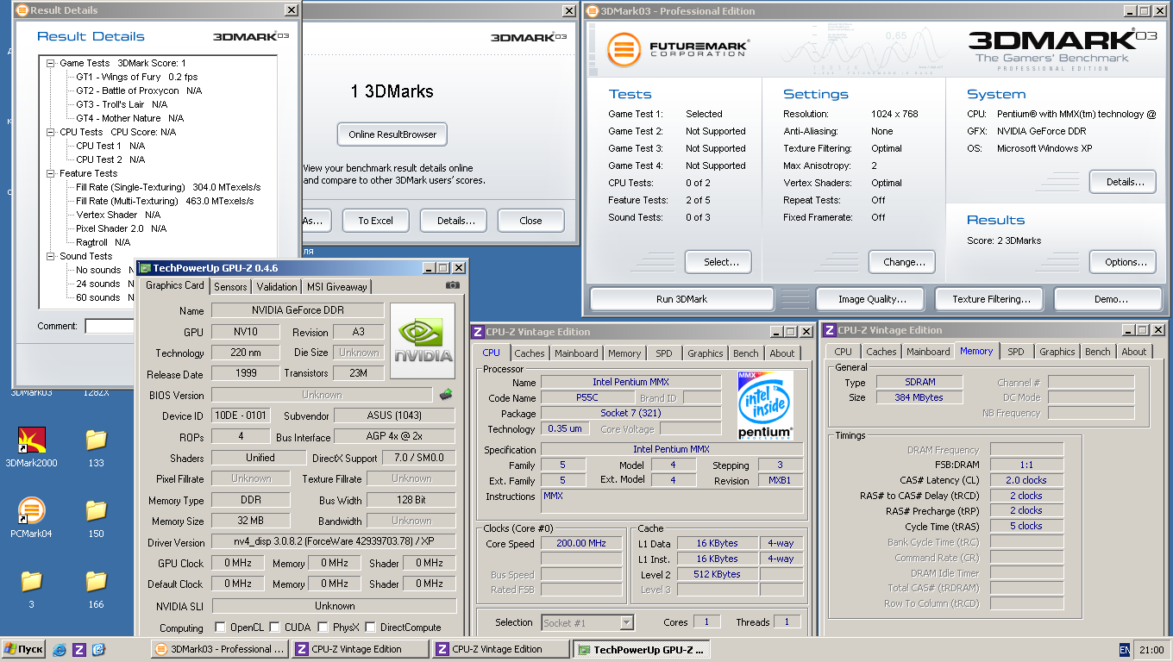Click the GPU-Z screenshot camera icon

point(453,285)
